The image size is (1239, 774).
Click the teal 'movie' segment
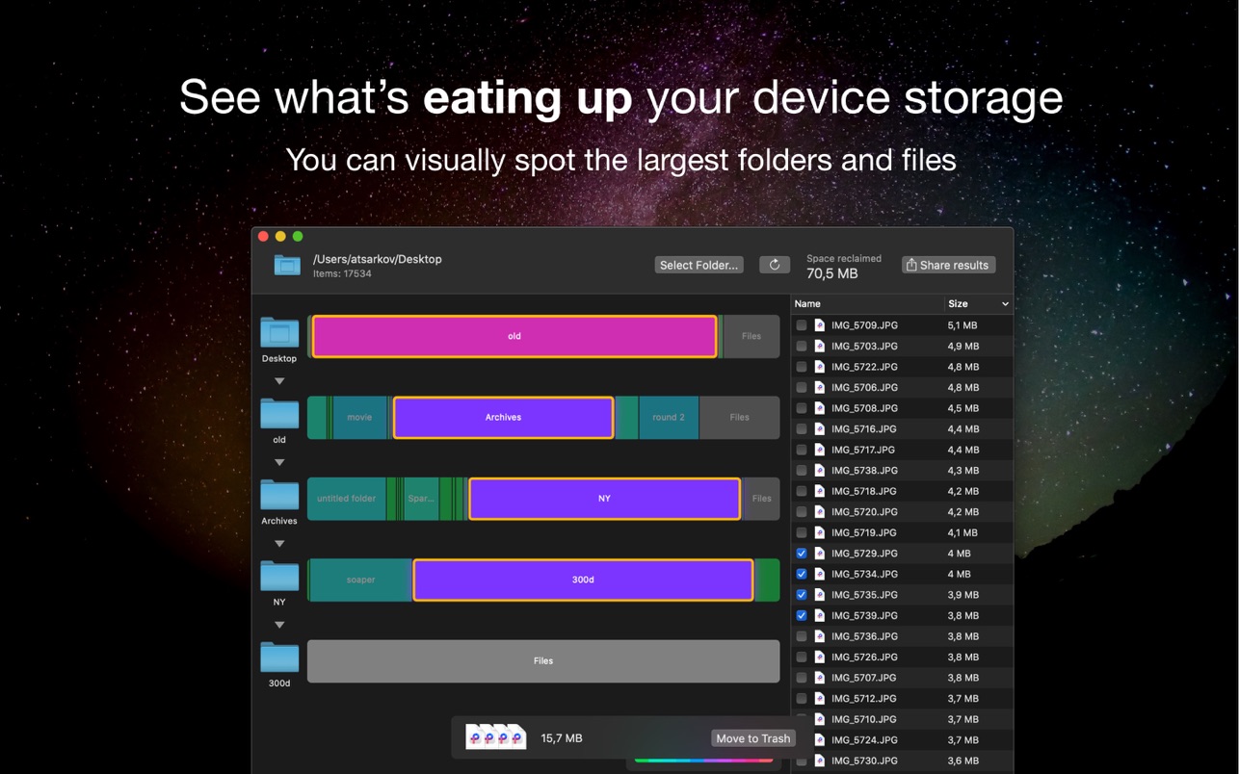[x=359, y=417]
